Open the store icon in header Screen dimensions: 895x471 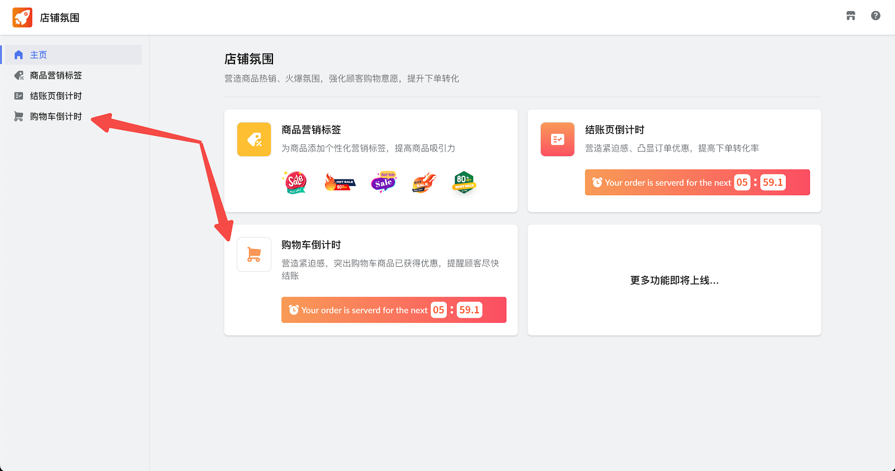coord(851,16)
